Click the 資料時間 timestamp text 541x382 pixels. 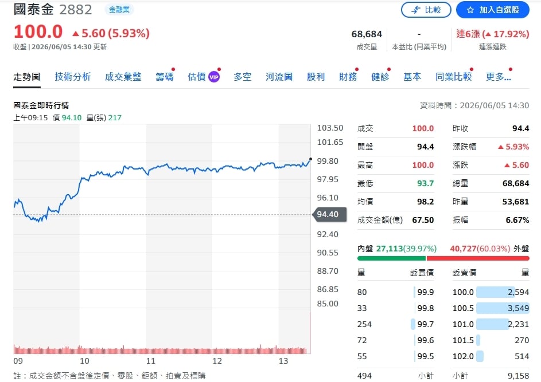click(x=474, y=105)
